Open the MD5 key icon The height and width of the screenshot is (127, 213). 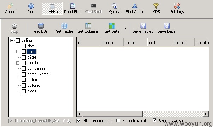[x=156, y=6]
